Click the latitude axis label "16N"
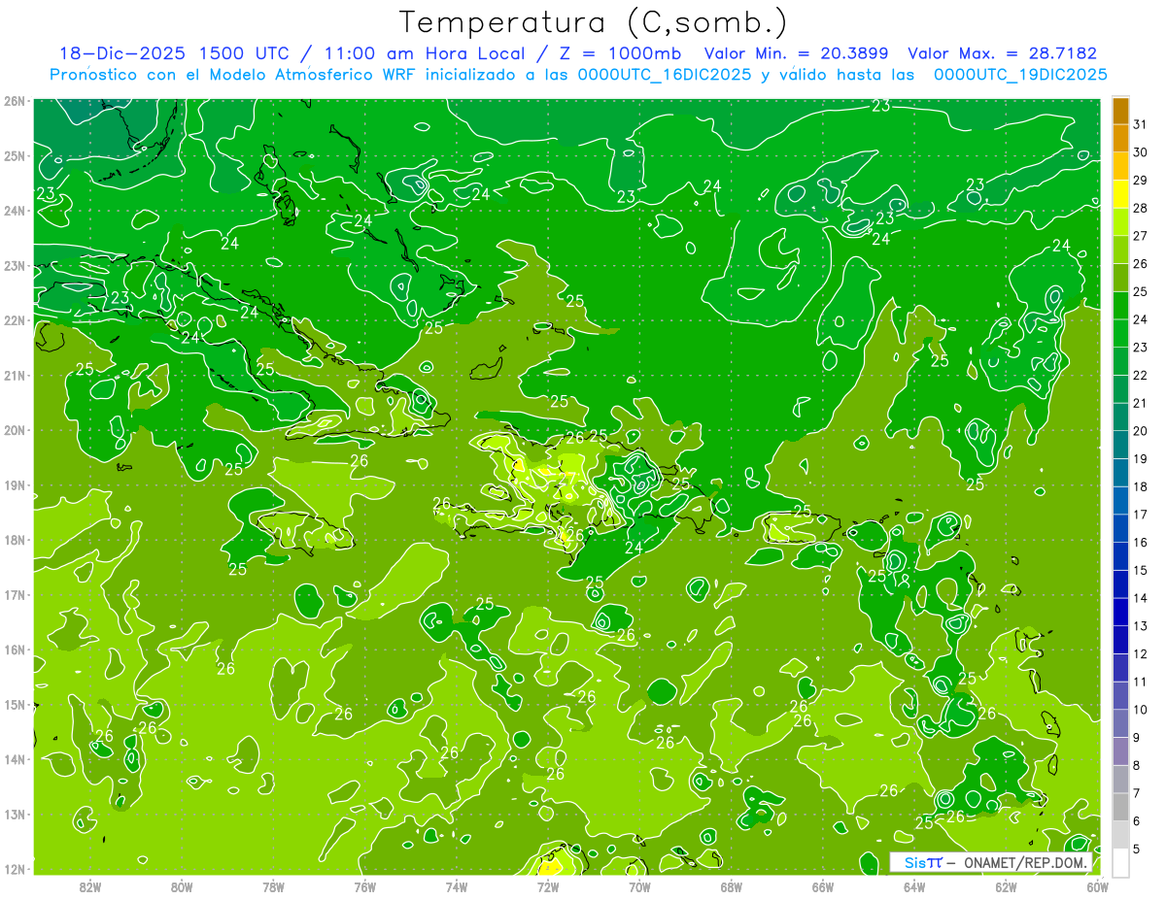Viewport: 1166px width, 900px height. click(15, 650)
